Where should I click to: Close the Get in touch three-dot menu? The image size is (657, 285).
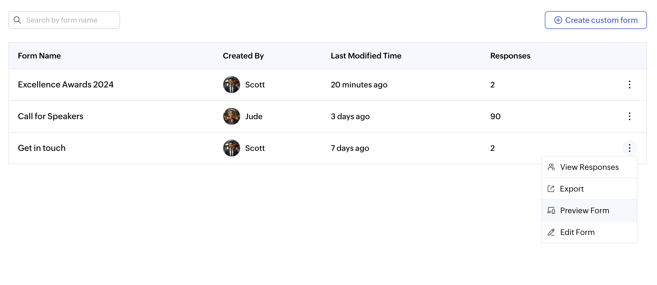629,148
